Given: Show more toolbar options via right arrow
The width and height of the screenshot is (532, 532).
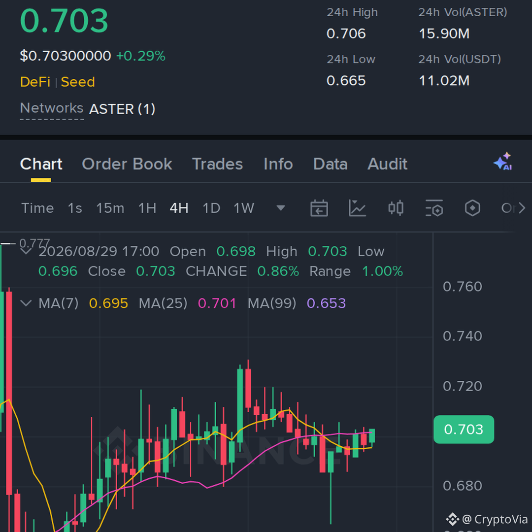Looking at the screenshot, I should [522, 208].
